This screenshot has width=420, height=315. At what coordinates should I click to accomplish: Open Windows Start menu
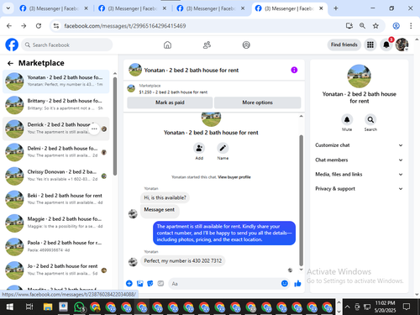pos(10,307)
